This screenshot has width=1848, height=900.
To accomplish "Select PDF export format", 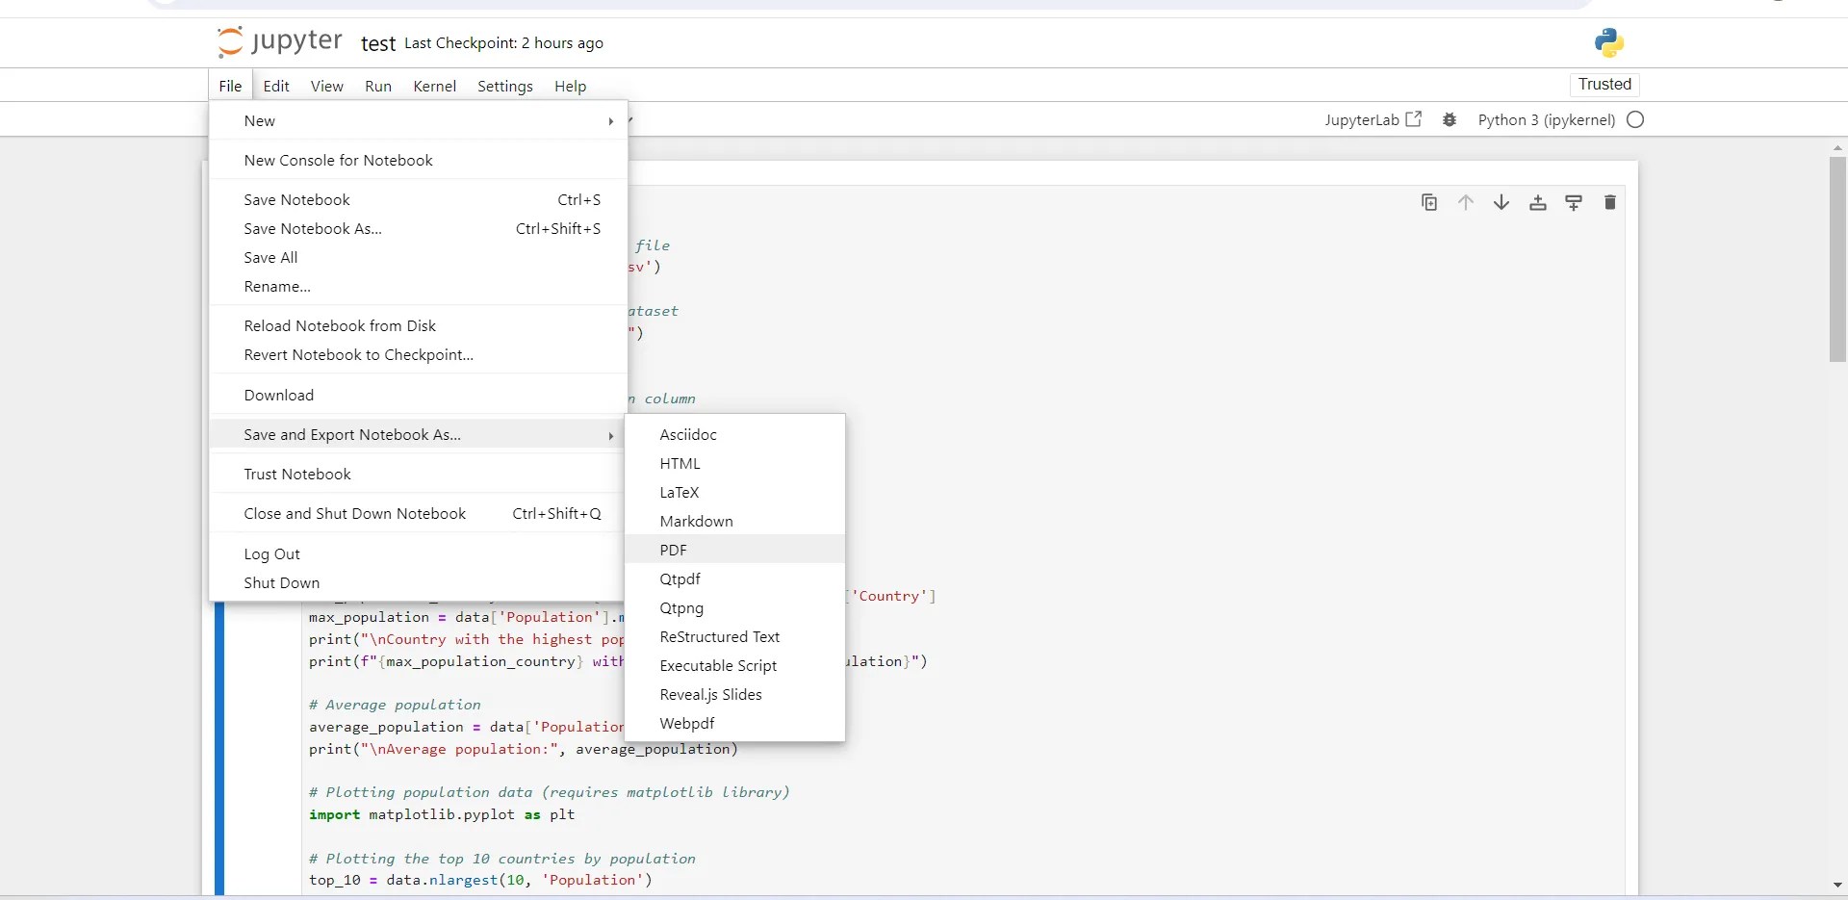I will pos(672,550).
